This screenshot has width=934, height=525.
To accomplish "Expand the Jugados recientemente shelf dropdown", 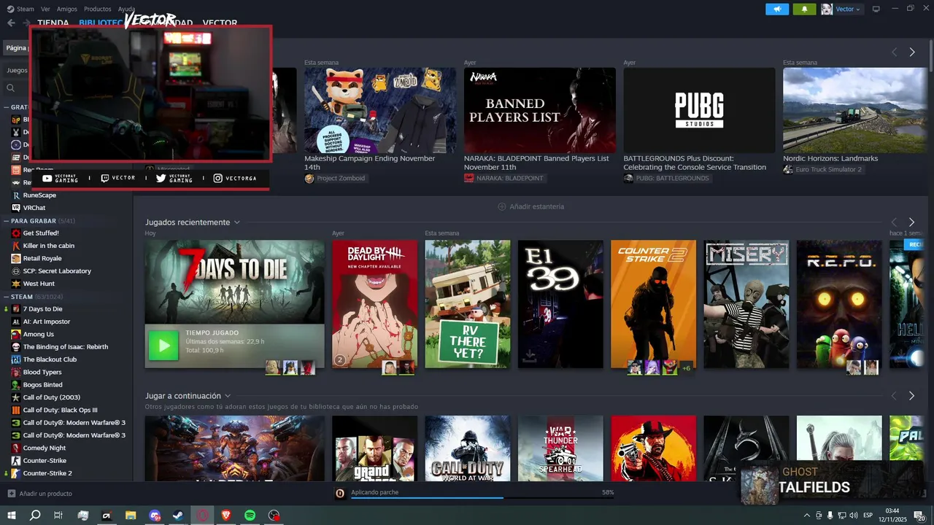I will point(236,222).
